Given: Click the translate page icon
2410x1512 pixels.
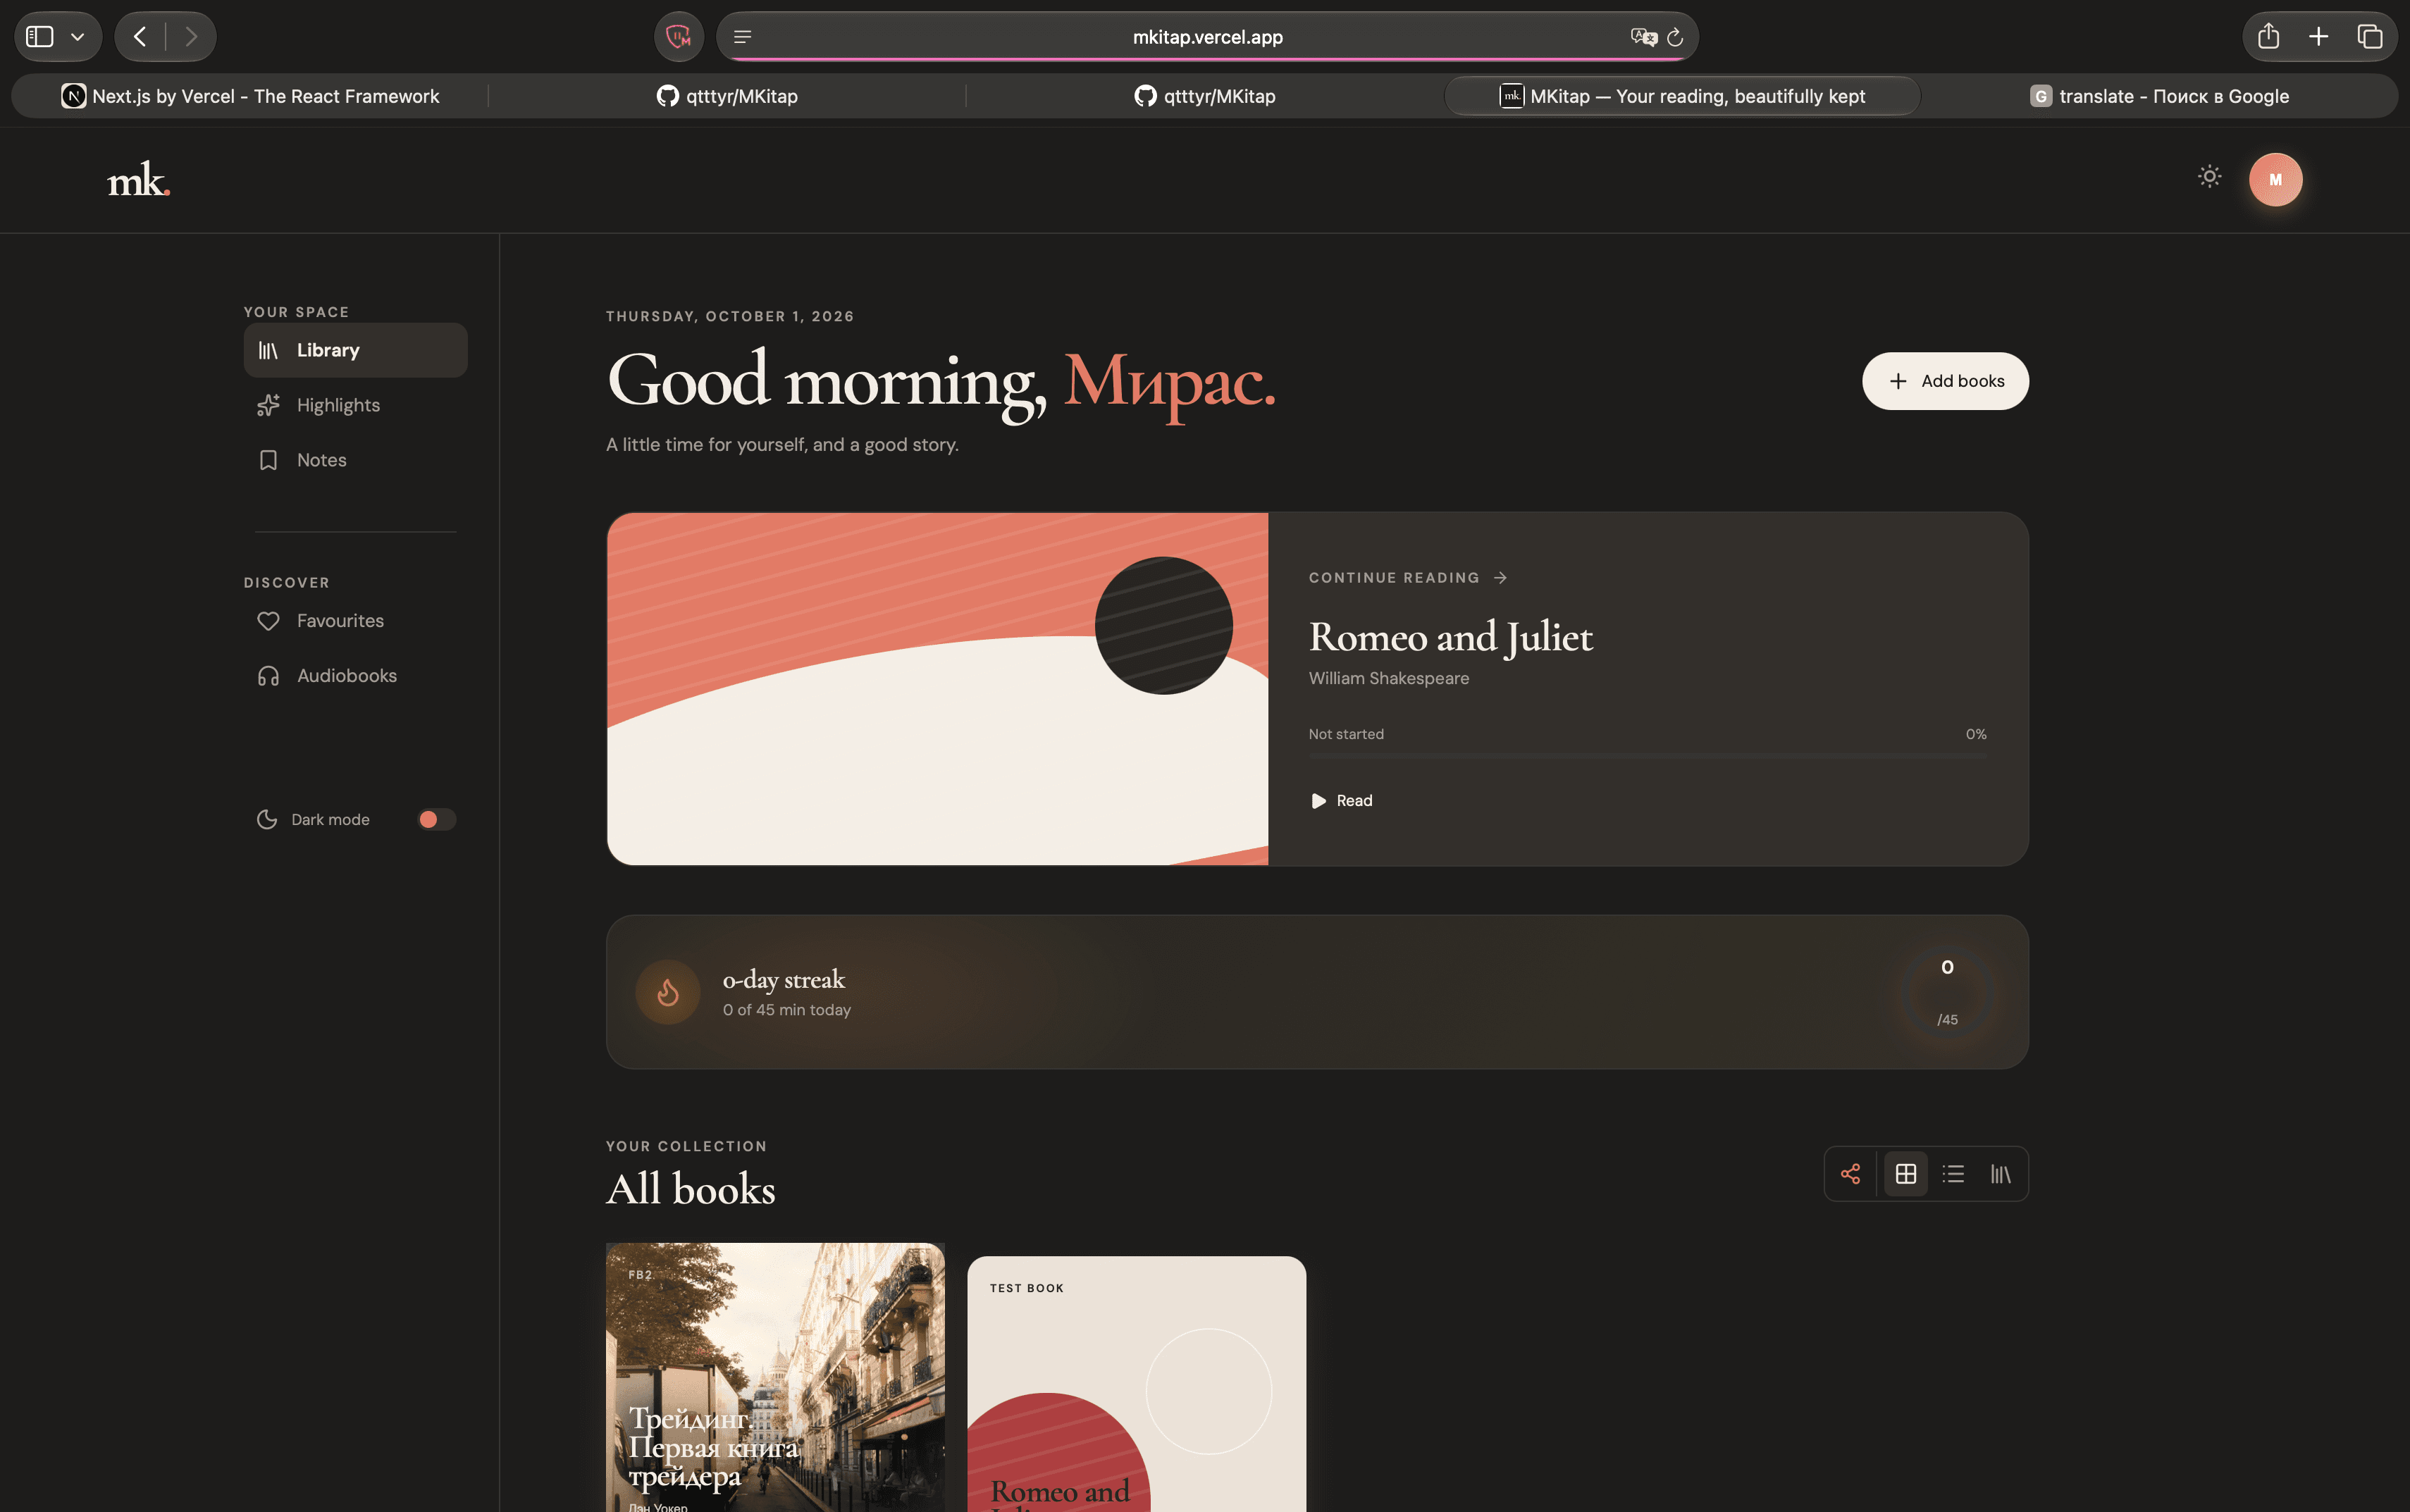Looking at the screenshot, I should pyautogui.click(x=1643, y=37).
